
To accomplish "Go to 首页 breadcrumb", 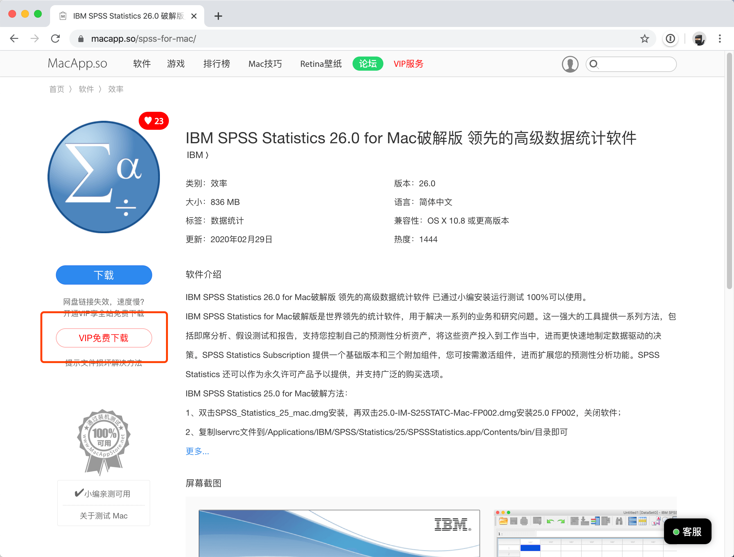I will click(57, 89).
